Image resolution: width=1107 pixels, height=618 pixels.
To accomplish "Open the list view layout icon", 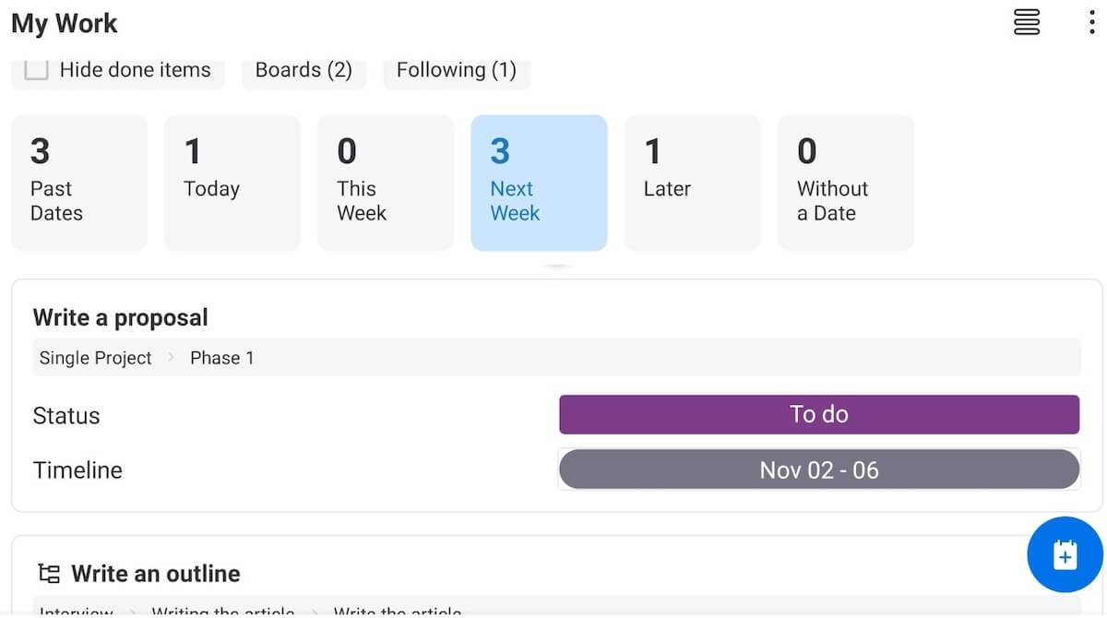I will click(1027, 22).
